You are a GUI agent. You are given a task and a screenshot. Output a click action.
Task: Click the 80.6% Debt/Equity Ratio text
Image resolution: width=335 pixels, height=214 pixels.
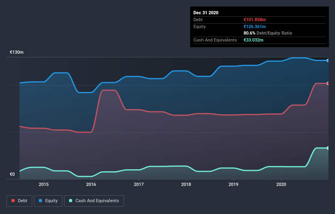coord(268,33)
